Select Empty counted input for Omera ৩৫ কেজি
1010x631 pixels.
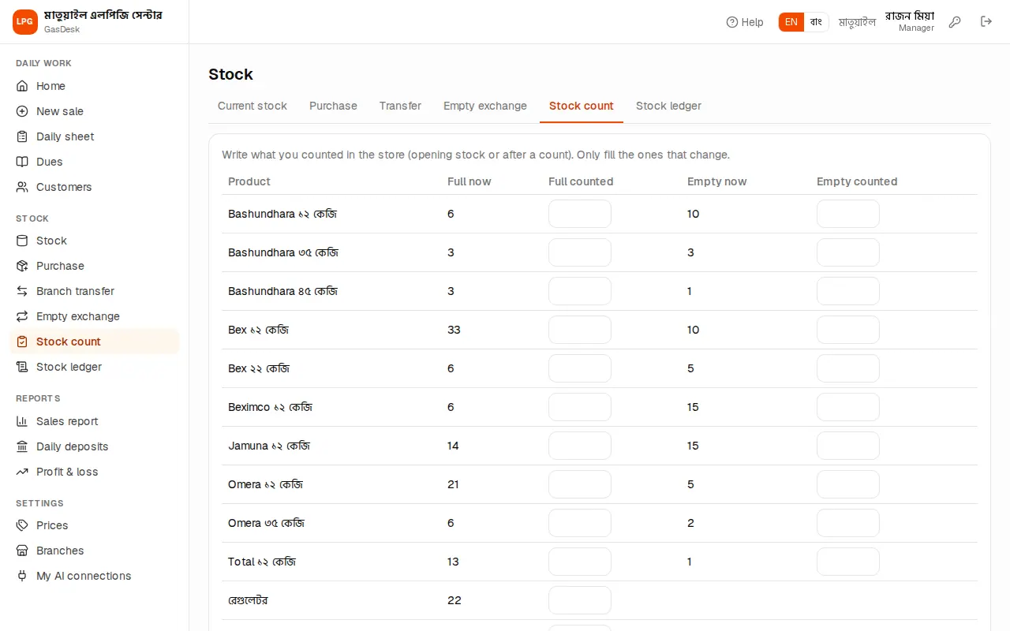click(848, 523)
